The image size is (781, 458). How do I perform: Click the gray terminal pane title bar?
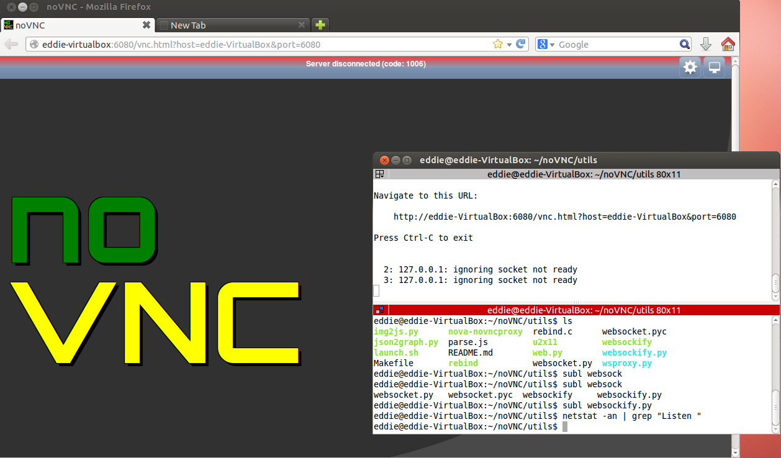click(576, 174)
